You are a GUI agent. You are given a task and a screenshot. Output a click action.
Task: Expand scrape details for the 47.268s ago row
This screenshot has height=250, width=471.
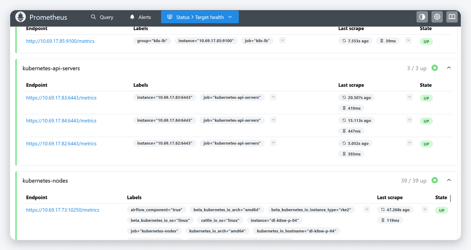tap(425, 209)
